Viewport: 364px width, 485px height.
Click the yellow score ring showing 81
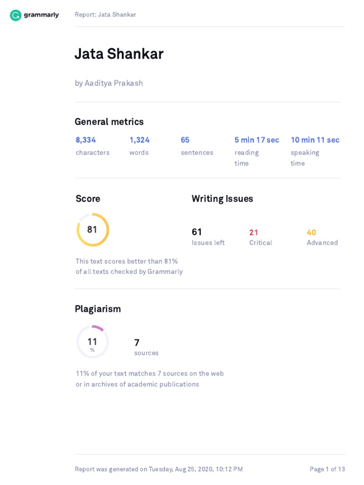point(92,230)
